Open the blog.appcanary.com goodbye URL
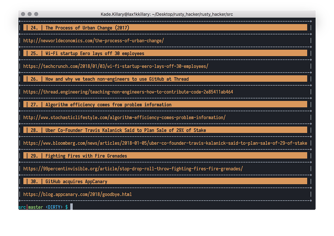Viewport: 334px width, 236px height. pyautogui.click(x=77, y=194)
